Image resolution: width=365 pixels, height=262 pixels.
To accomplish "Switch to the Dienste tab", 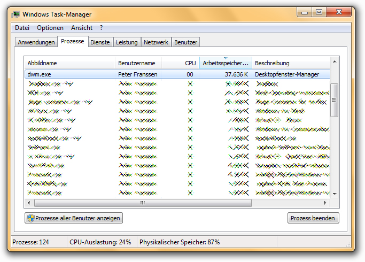I will (100, 42).
